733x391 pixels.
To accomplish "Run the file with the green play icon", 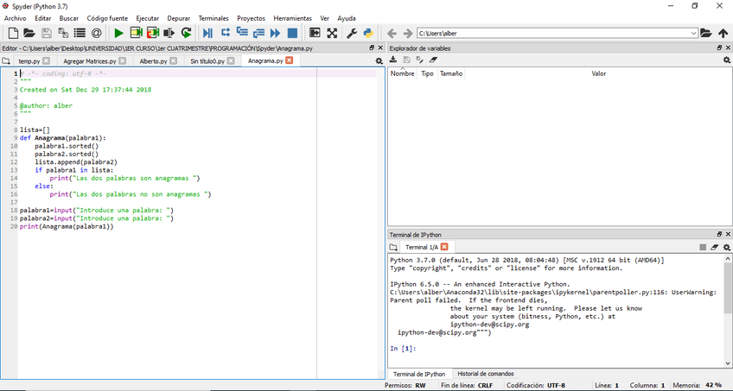I will [x=118, y=34].
